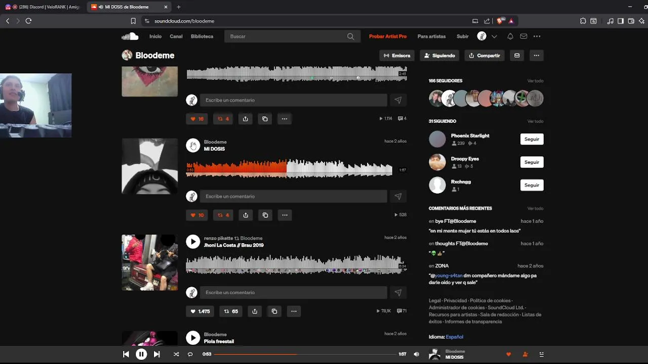Seek on bottom player progress bar
The image size is (648, 364).
pos(305,354)
